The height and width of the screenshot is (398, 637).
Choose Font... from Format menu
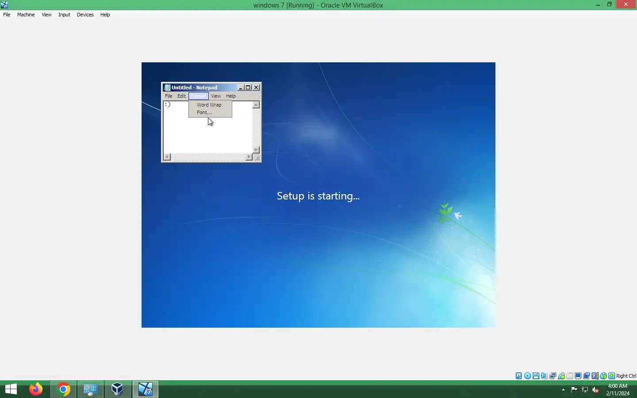point(210,112)
